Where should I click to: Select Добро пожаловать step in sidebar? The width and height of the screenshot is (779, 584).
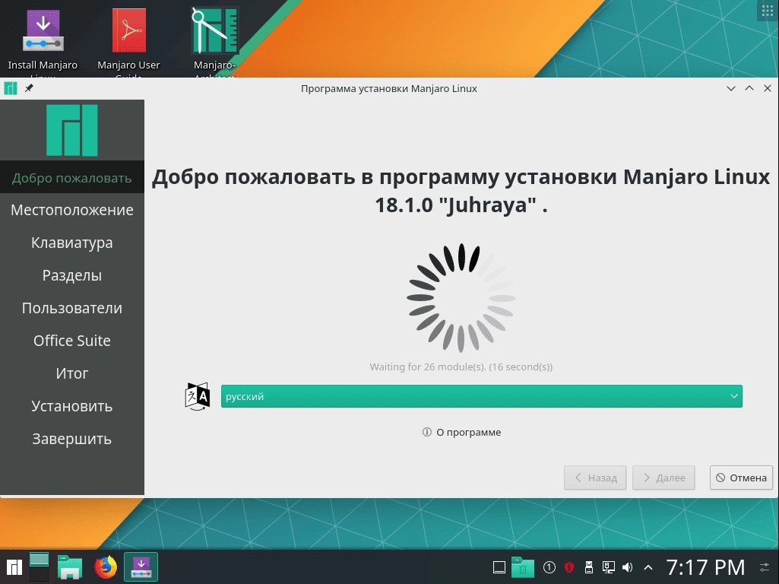(72, 177)
